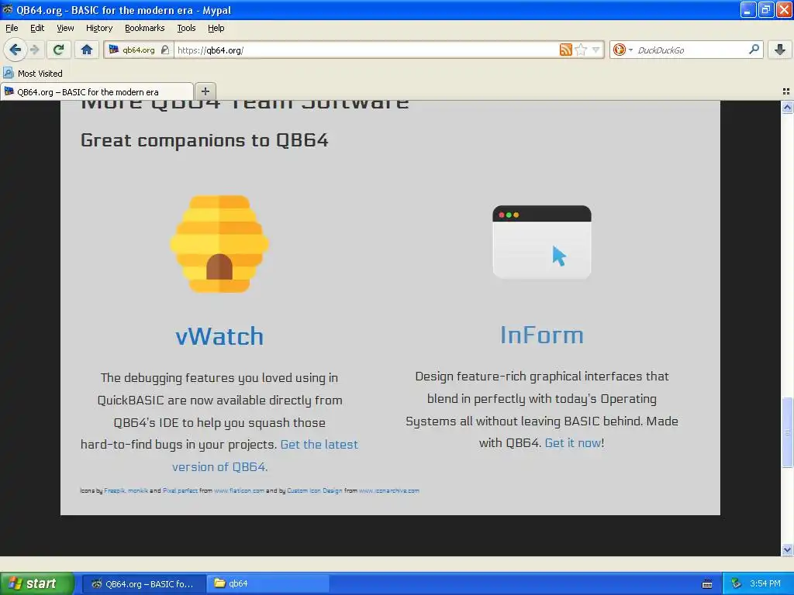Open the File menu
Screen dimensions: 794x595
(12, 28)
